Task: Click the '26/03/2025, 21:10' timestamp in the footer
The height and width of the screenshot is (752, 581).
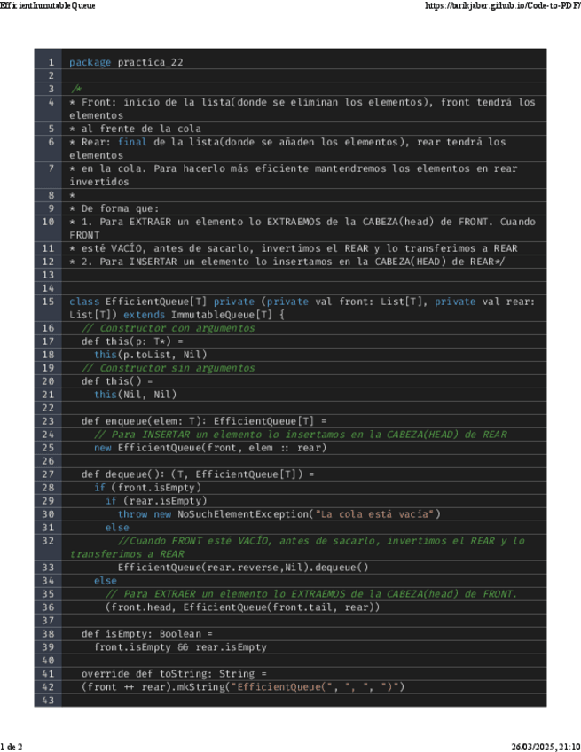Action: coord(546,747)
